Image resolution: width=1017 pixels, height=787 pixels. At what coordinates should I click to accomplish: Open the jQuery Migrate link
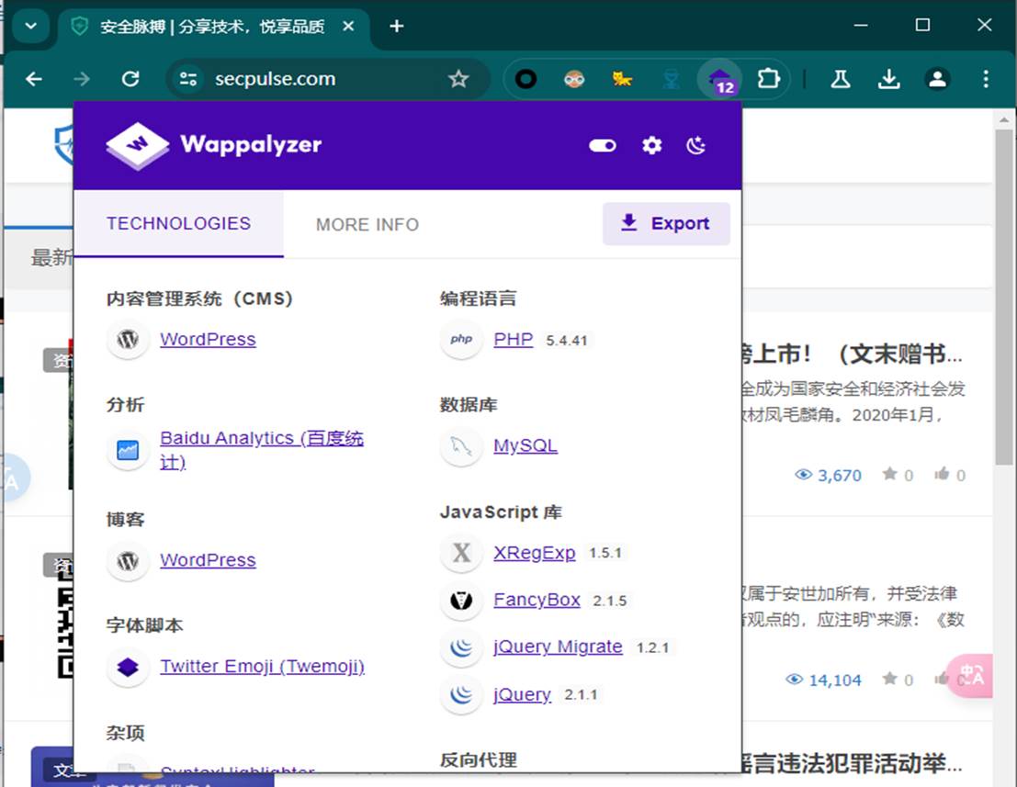pos(558,646)
